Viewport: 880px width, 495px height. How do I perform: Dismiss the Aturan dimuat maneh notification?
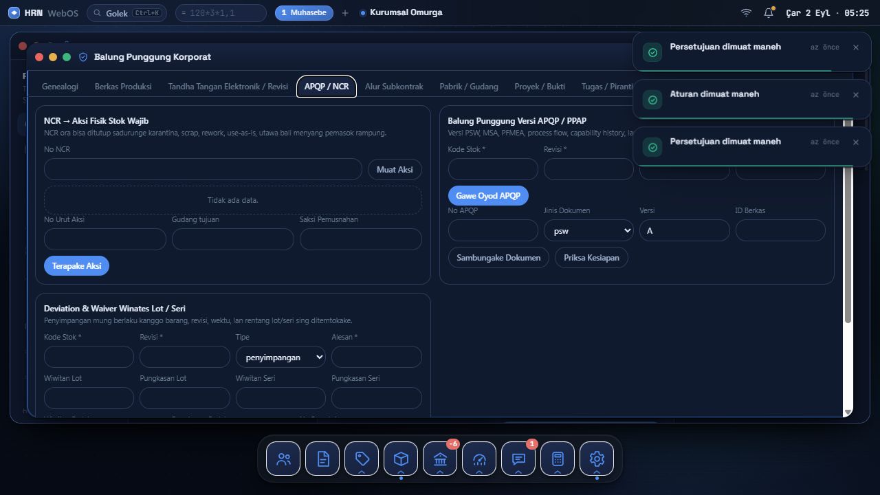tap(856, 95)
